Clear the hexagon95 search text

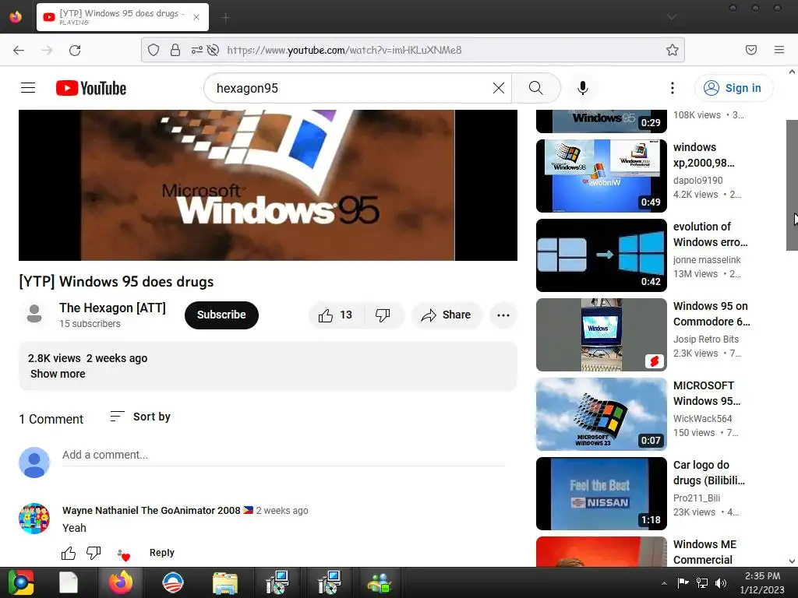click(498, 88)
